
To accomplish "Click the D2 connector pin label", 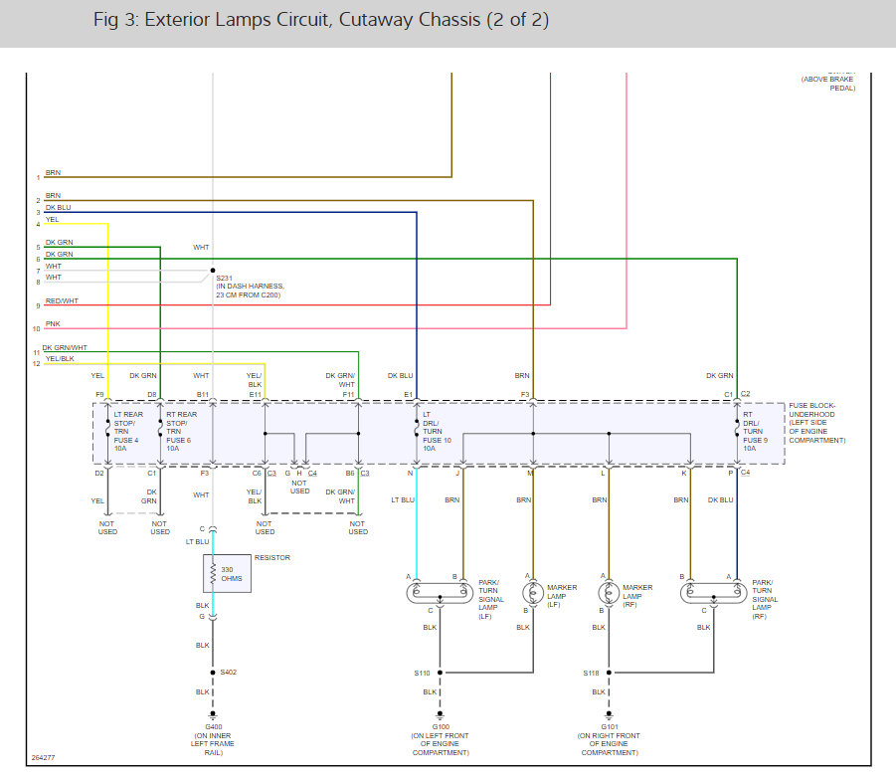I will 99,474.
